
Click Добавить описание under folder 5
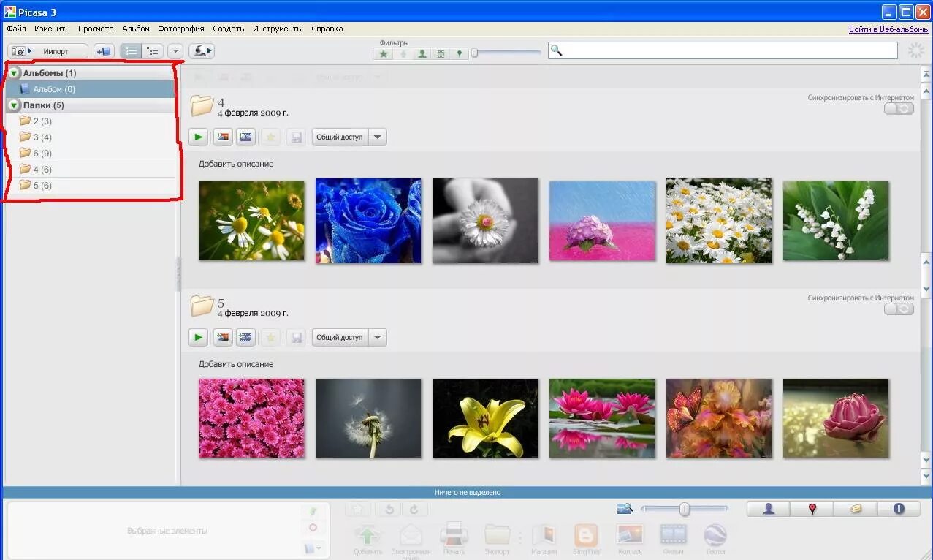tap(236, 364)
